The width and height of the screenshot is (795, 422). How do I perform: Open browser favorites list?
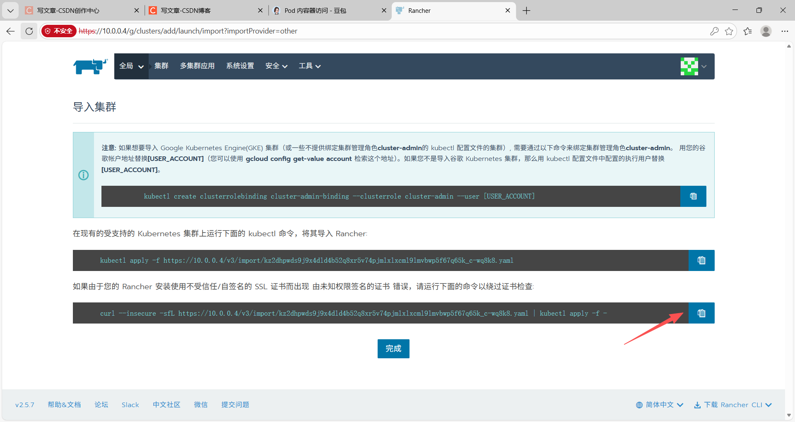[748, 31]
